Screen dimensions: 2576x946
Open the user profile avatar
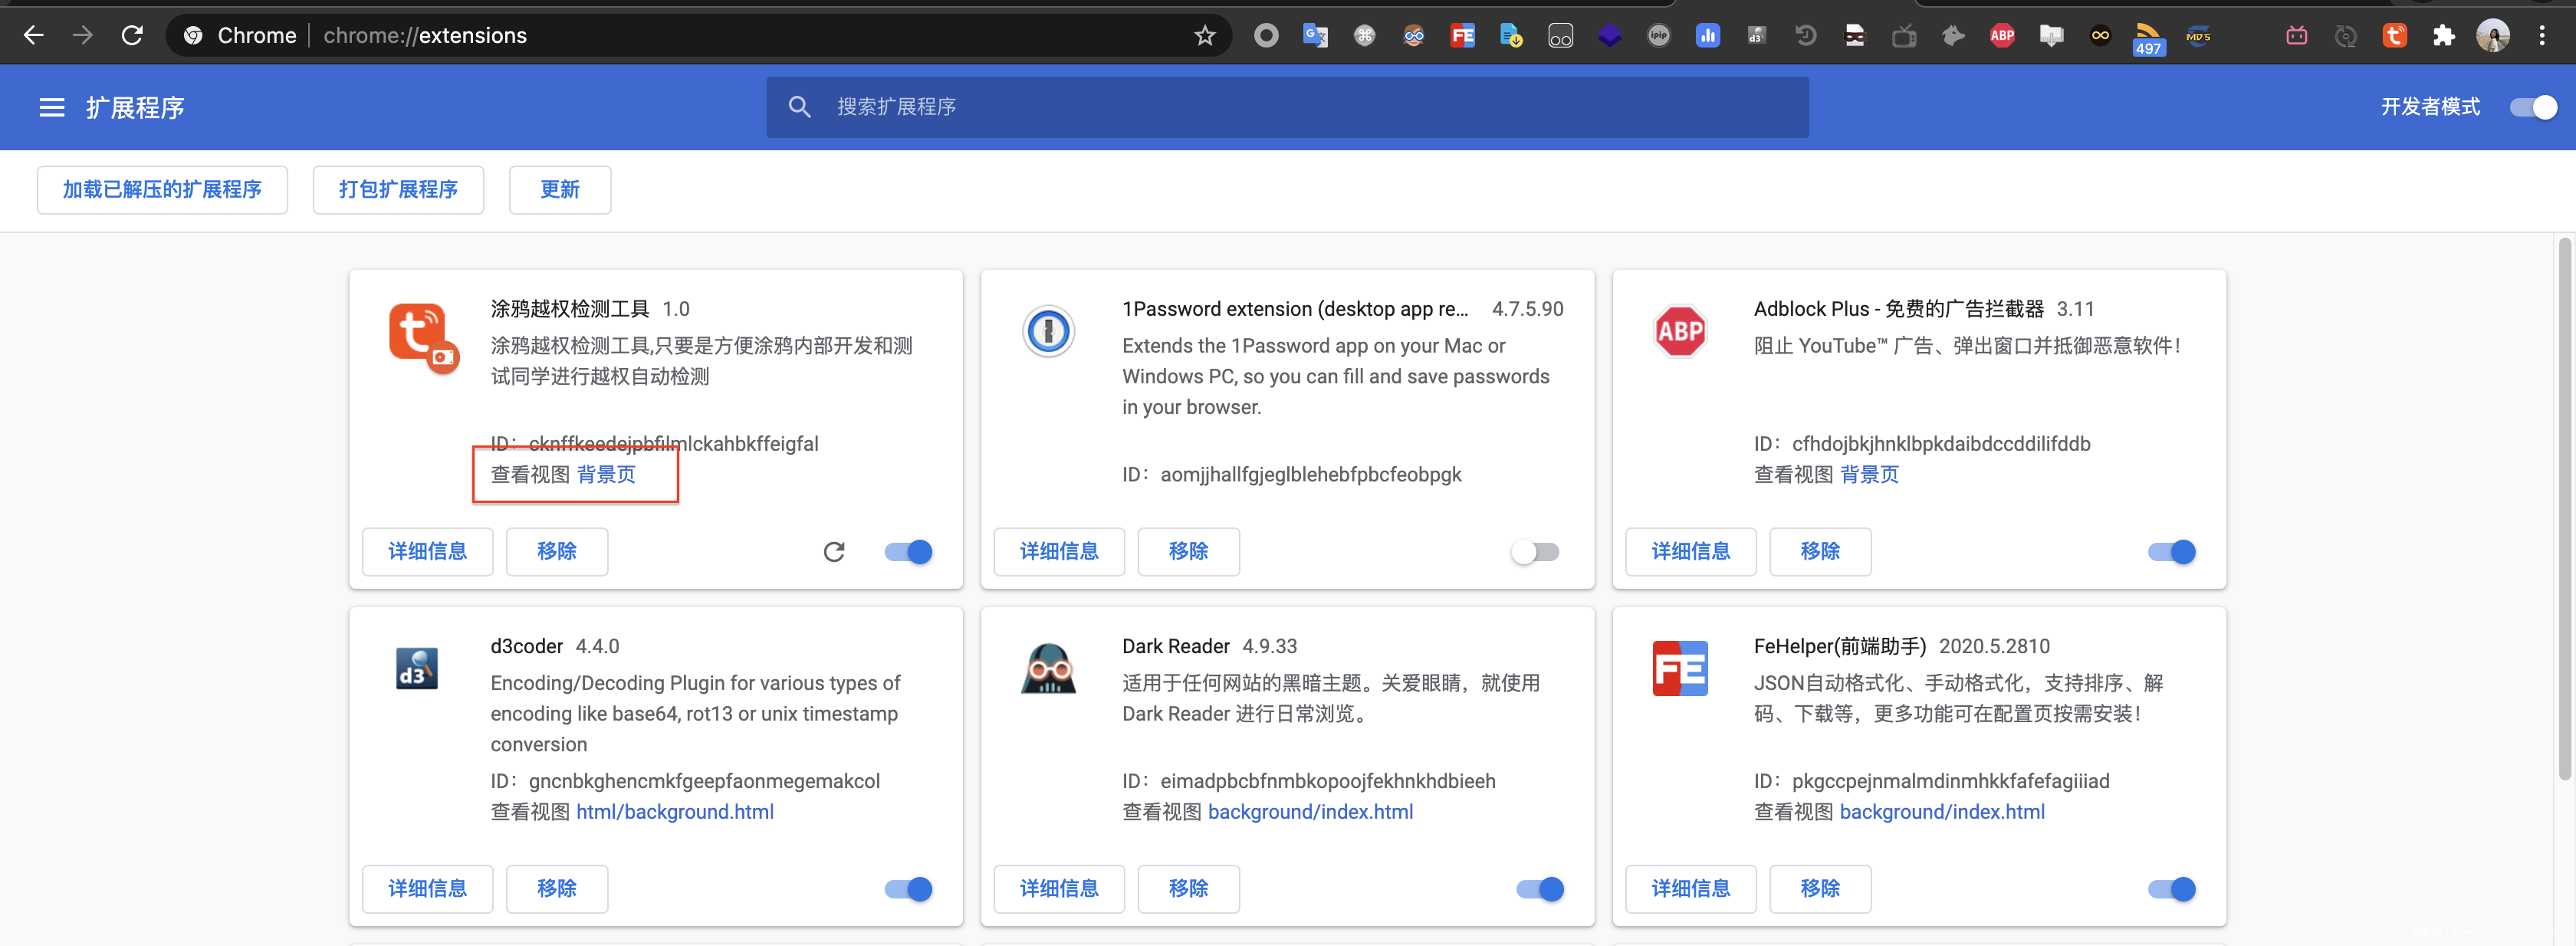click(2492, 36)
